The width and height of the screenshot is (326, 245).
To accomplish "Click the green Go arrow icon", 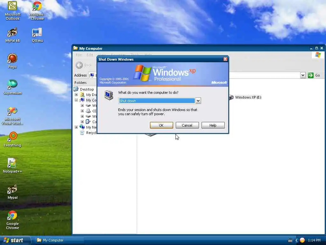I will (311, 75).
